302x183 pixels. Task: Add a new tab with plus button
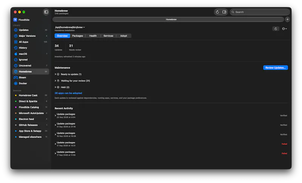click(x=287, y=20)
